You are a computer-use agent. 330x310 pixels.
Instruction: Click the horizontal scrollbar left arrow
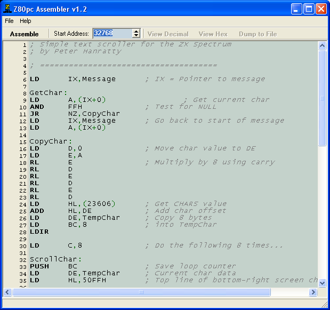coord(8,292)
